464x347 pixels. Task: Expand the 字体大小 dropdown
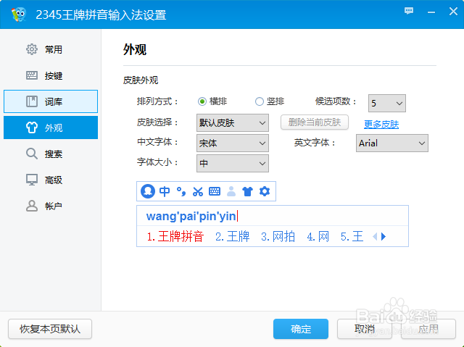pyautogui.click(x=233, y=163)
